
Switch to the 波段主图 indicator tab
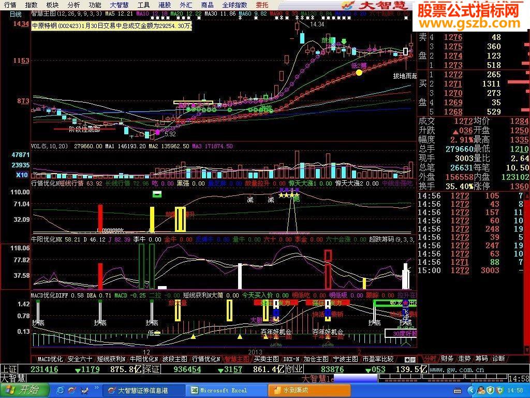pos(175,359)
